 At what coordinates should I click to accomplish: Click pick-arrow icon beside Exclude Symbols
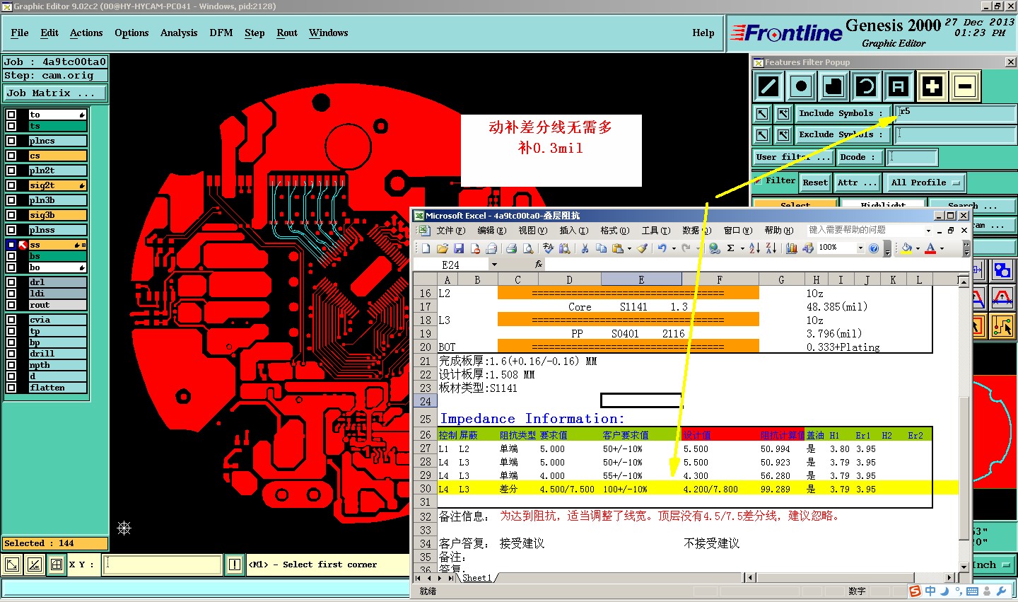[x=761, y=134]
